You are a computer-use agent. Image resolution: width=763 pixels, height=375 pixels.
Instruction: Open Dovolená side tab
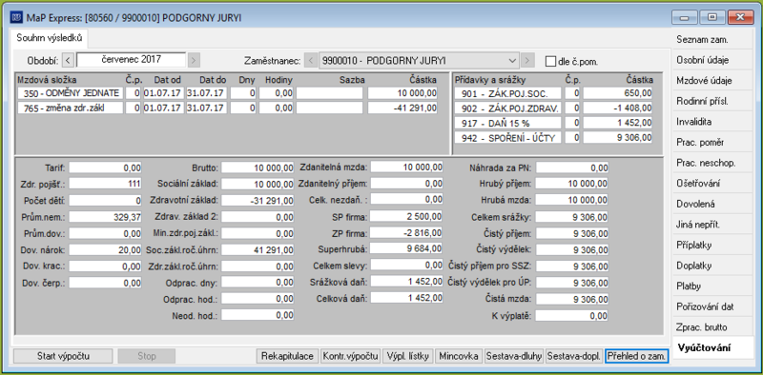[x=692, y=205]
